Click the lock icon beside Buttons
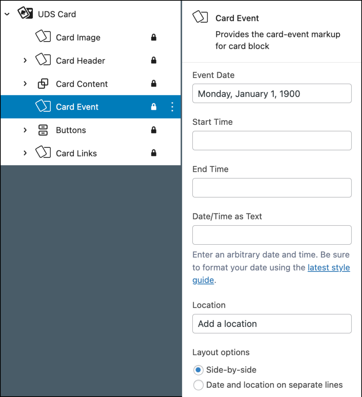This screenshot has width=362, height=397. [154, 130]
